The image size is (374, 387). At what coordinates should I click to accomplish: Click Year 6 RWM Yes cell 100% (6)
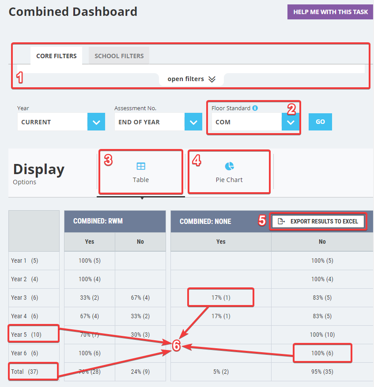pyautogui.click(x=90, y=353)
